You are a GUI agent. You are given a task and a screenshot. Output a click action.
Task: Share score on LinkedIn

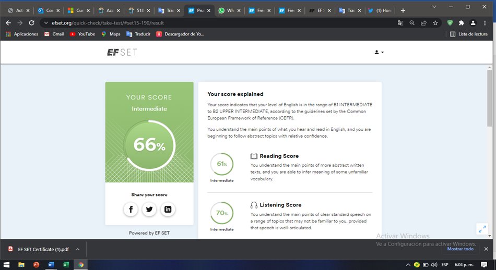[168, 209]
